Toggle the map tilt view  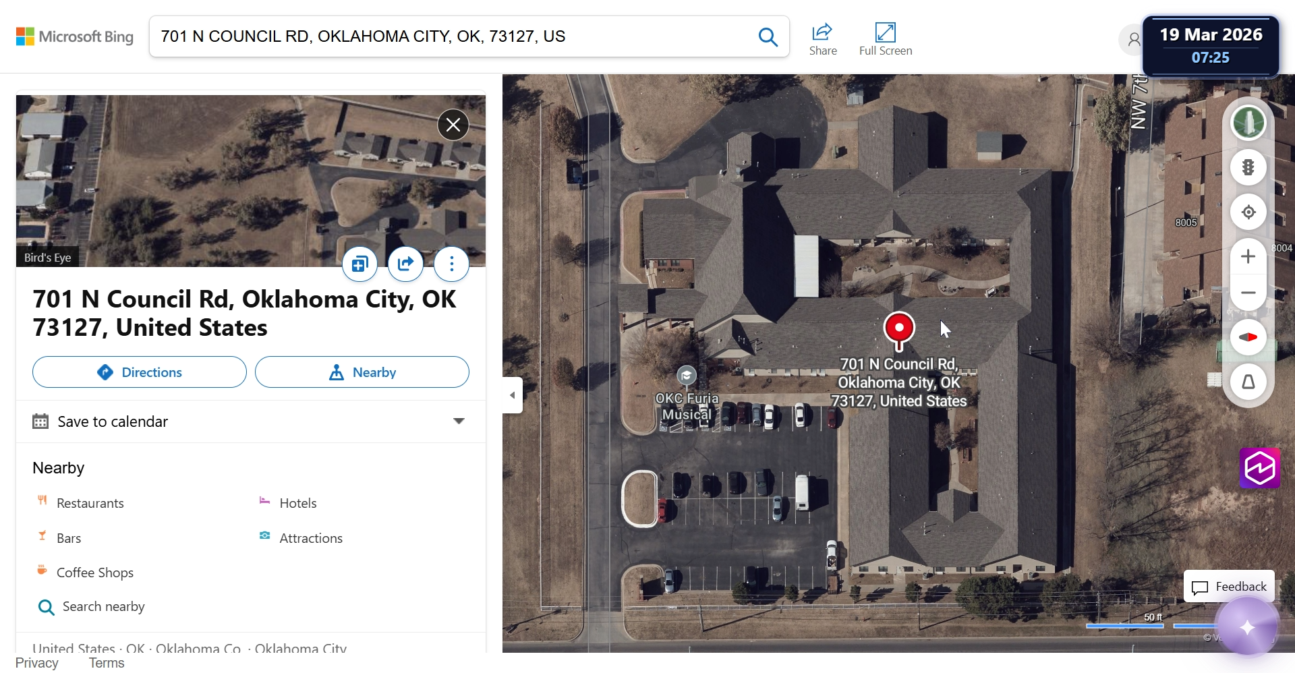[x=1248, y=382]
